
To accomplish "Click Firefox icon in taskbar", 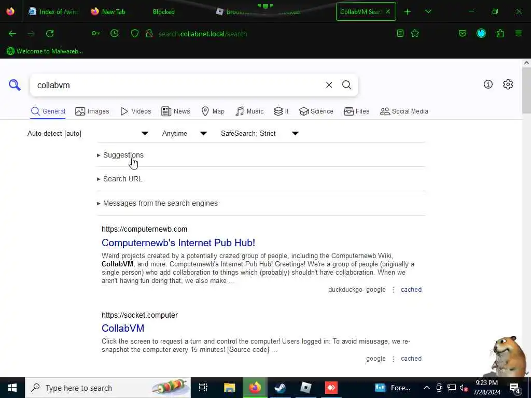I will tap(255, 388).
